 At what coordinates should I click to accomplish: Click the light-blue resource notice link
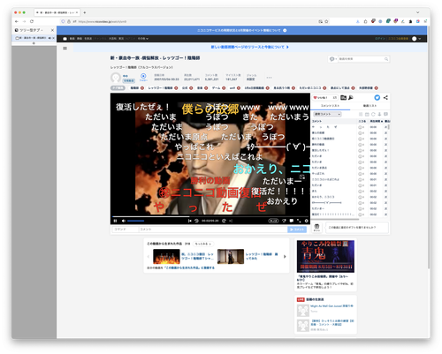250,47
